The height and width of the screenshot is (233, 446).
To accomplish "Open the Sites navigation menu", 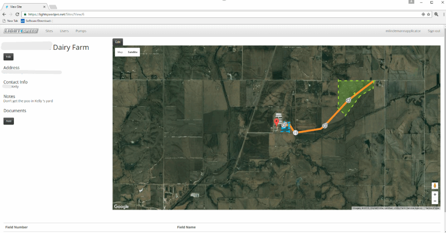I will coord(49,31).
